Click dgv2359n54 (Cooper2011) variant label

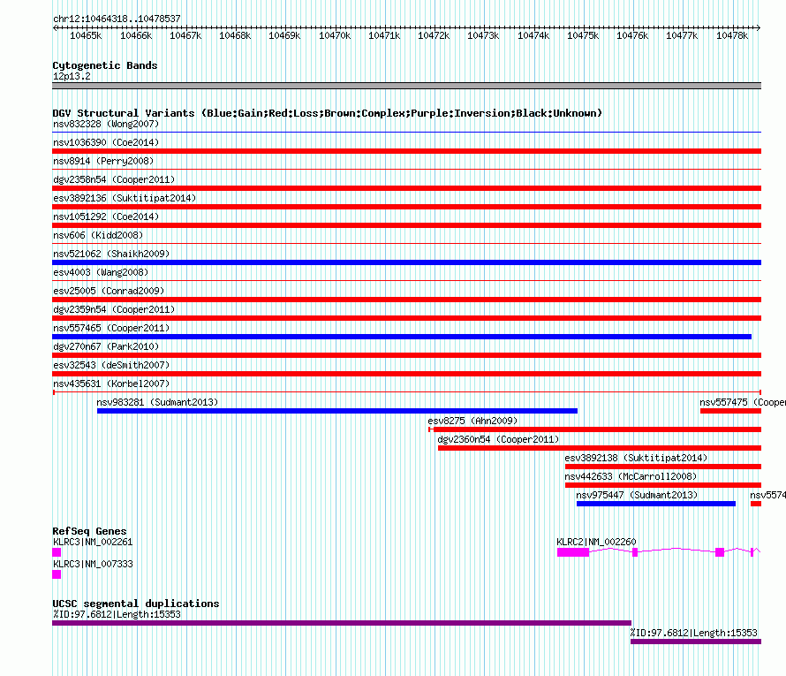[114, 309]
